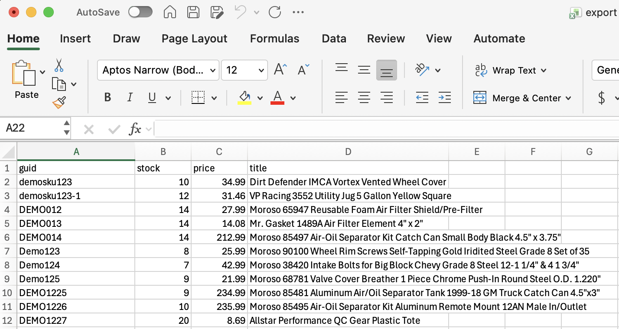
Task: Toggle the AutoSave switch
Action: tap(140, 12)
